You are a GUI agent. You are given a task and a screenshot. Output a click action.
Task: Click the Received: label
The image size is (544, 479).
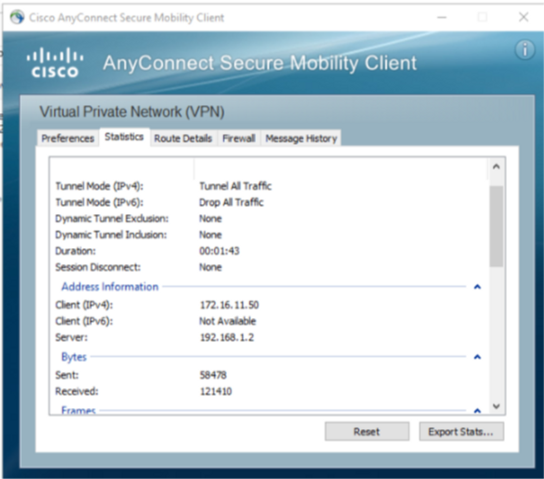click(x=77, y=392)
